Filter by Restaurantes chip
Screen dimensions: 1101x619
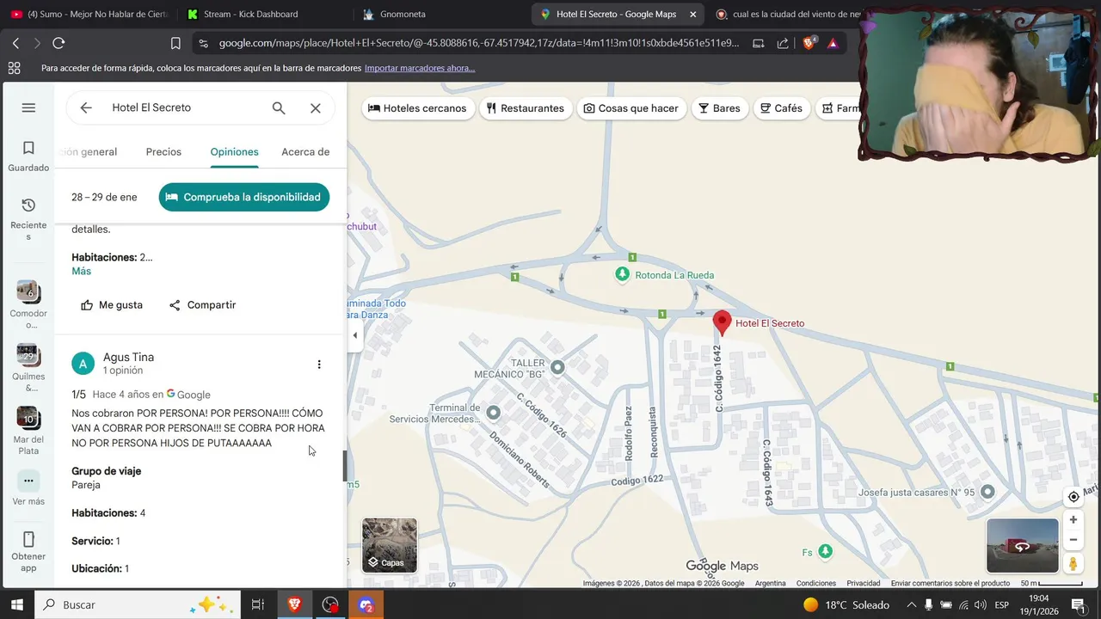pos(525,108)
